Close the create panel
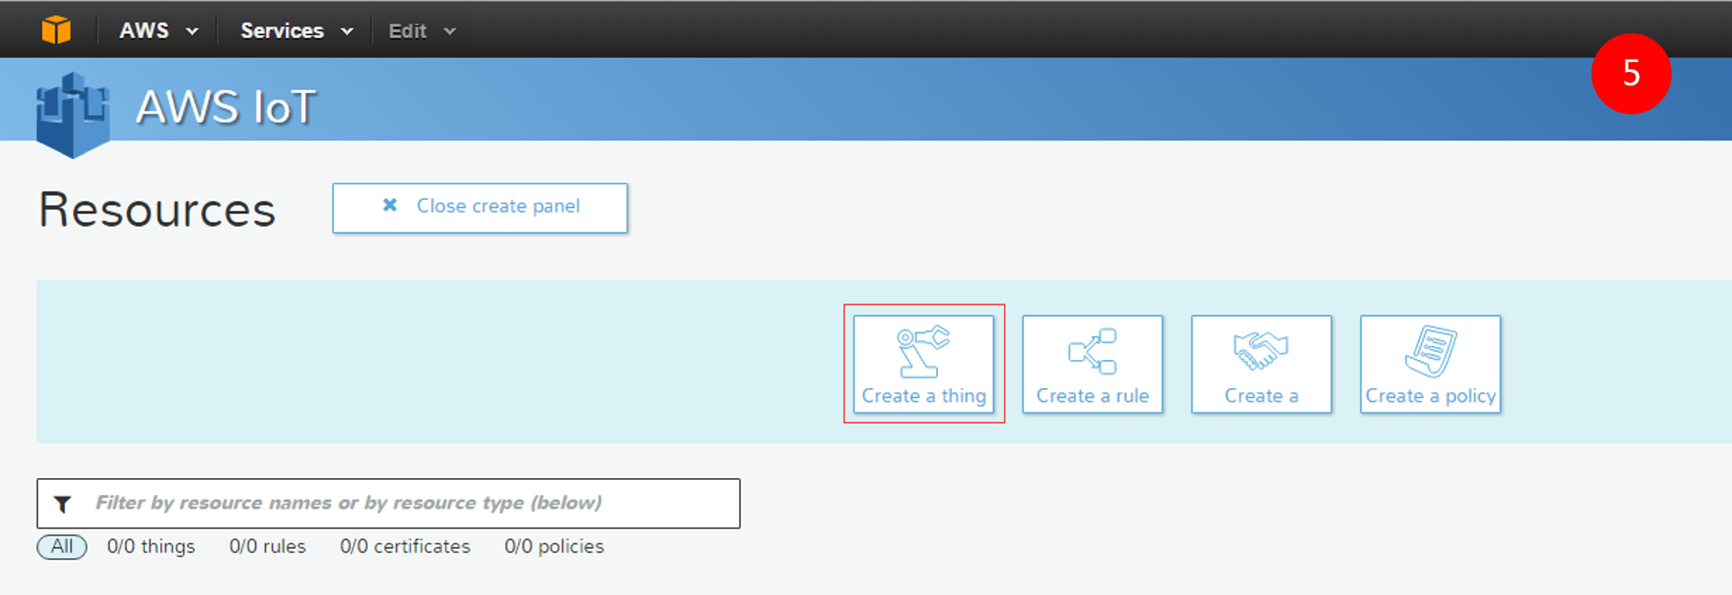Viewport: 1732px width, 595px height. (480, 208)
